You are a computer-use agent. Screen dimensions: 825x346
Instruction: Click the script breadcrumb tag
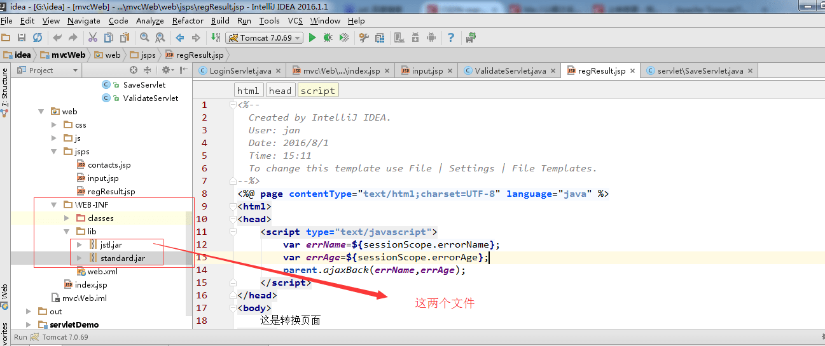[318, 91]
